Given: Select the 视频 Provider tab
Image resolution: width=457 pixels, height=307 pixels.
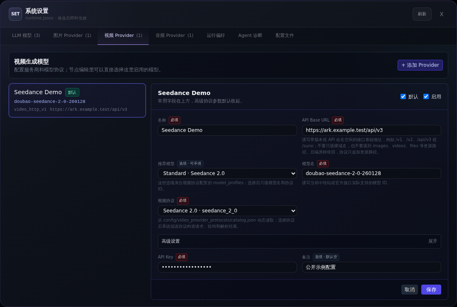Looking at the screenshot, I should pyautogui.click(x=123, y=36).
